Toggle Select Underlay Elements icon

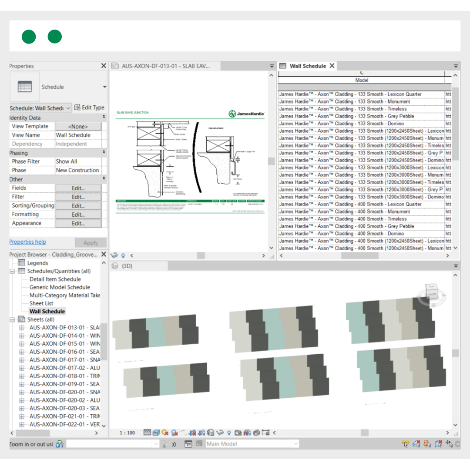(x=416, y=444)
